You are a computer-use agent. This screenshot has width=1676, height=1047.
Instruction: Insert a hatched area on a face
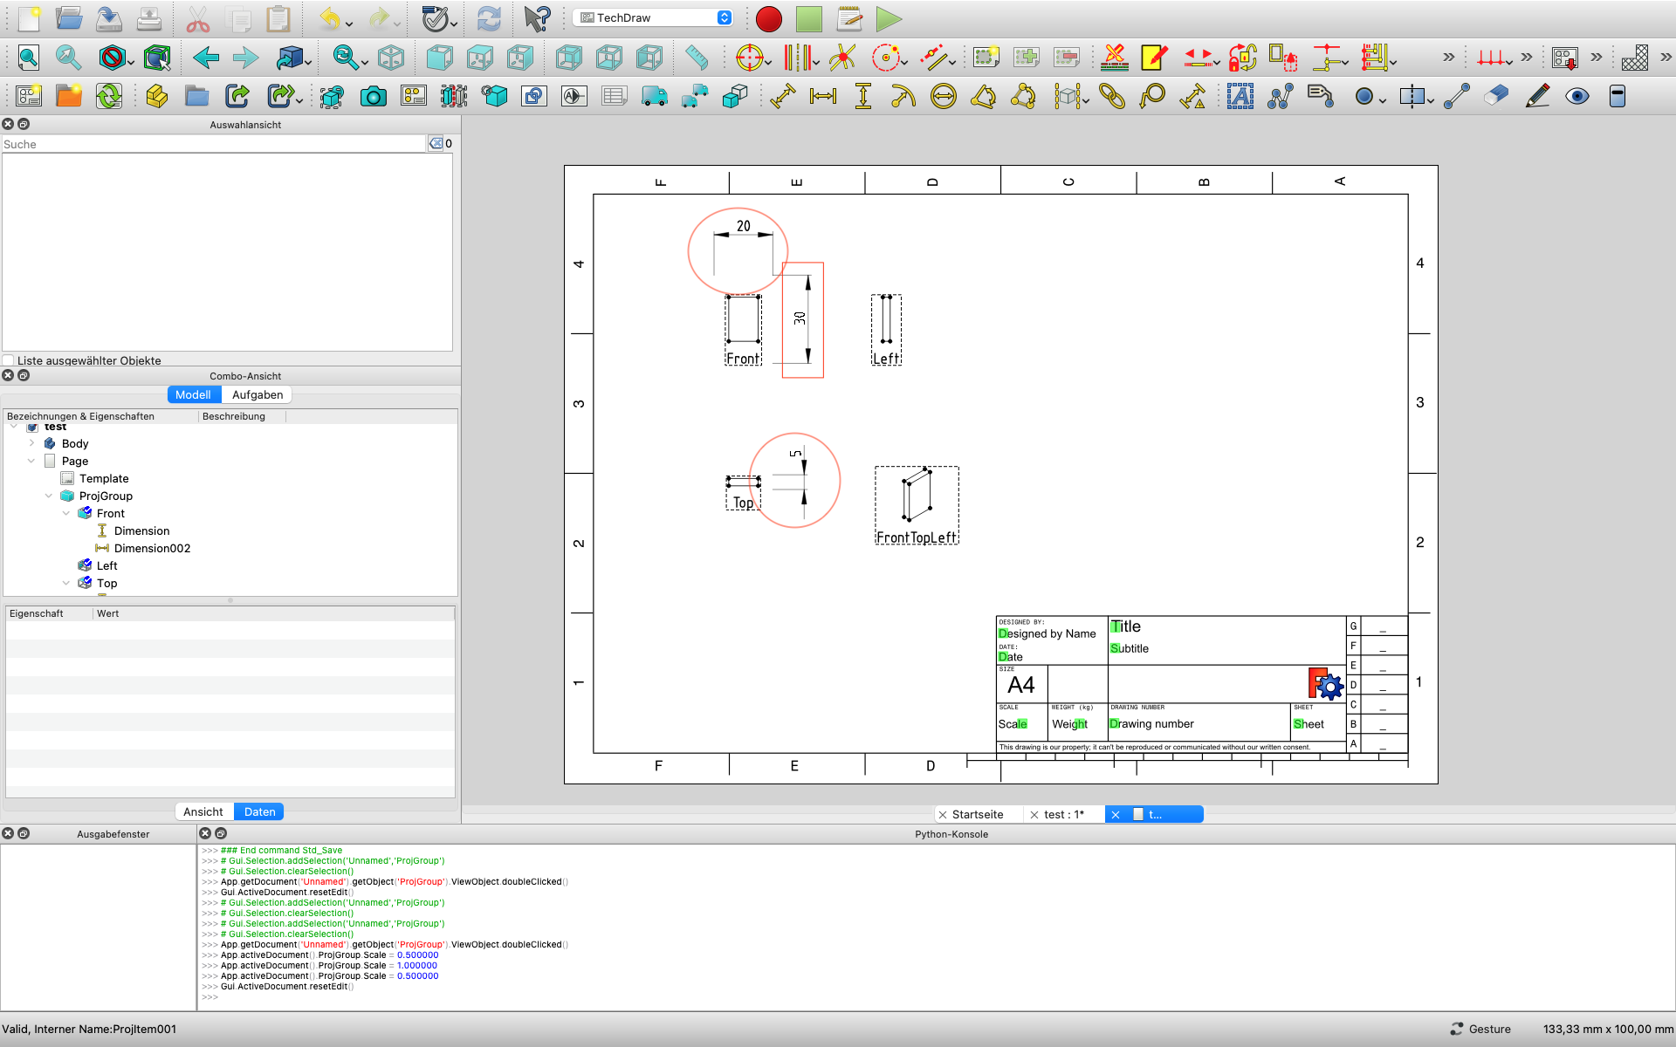pos(1636,58)
